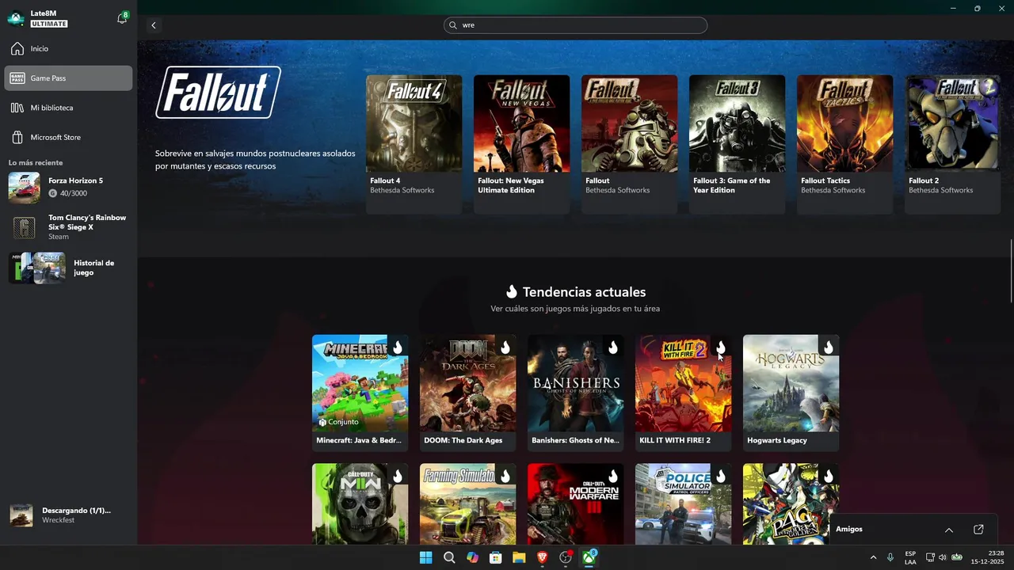1014x570 pixels.
Task: Open Fallout: New Vegas Ultimate Edition card
Action: (x=521, y=144)
